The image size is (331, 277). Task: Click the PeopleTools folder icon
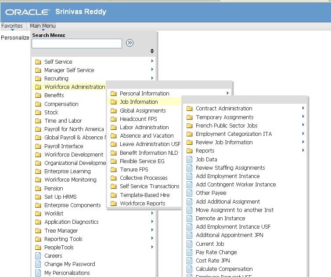[38, 248]
